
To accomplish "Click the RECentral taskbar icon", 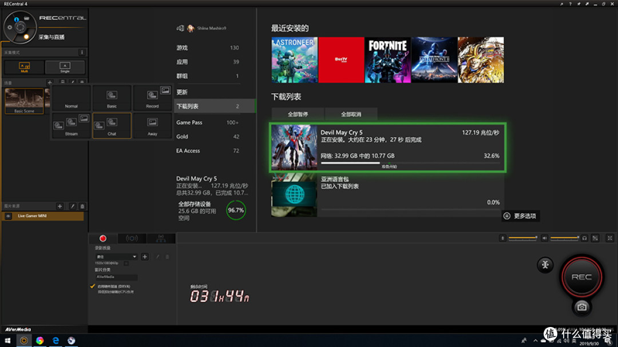I will pyautogui.click(x=24, y=340).
